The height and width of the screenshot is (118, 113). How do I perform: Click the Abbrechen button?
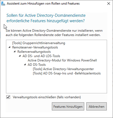[96, 106]
